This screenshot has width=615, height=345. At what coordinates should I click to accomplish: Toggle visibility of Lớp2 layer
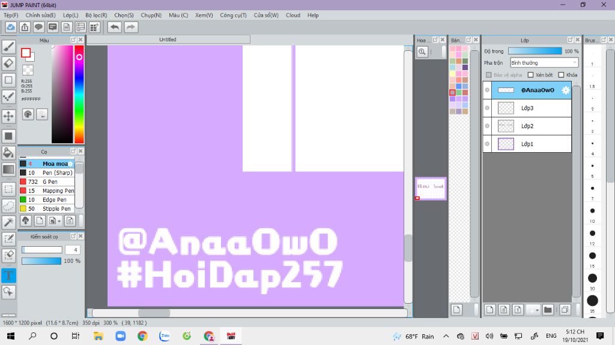(487, 126)
